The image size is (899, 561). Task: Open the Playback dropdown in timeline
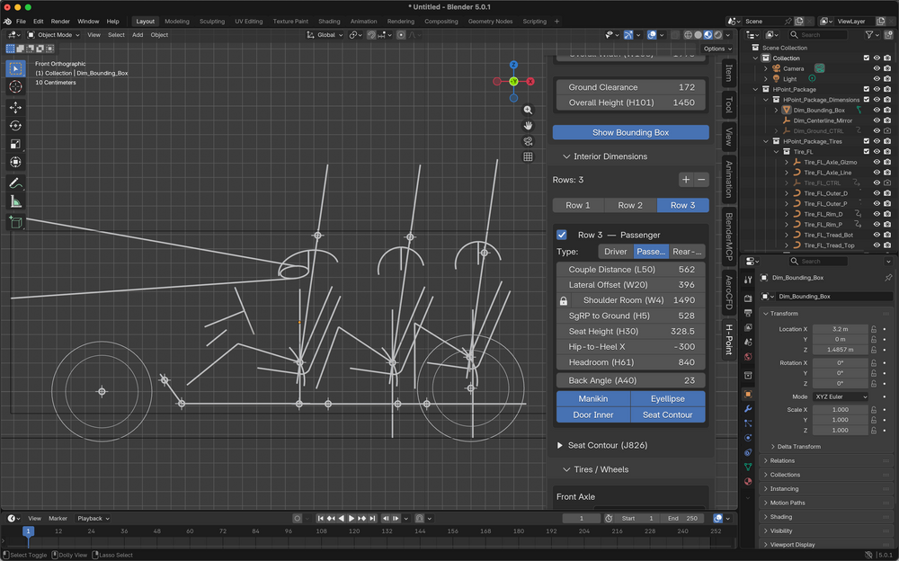click(93, 518)
